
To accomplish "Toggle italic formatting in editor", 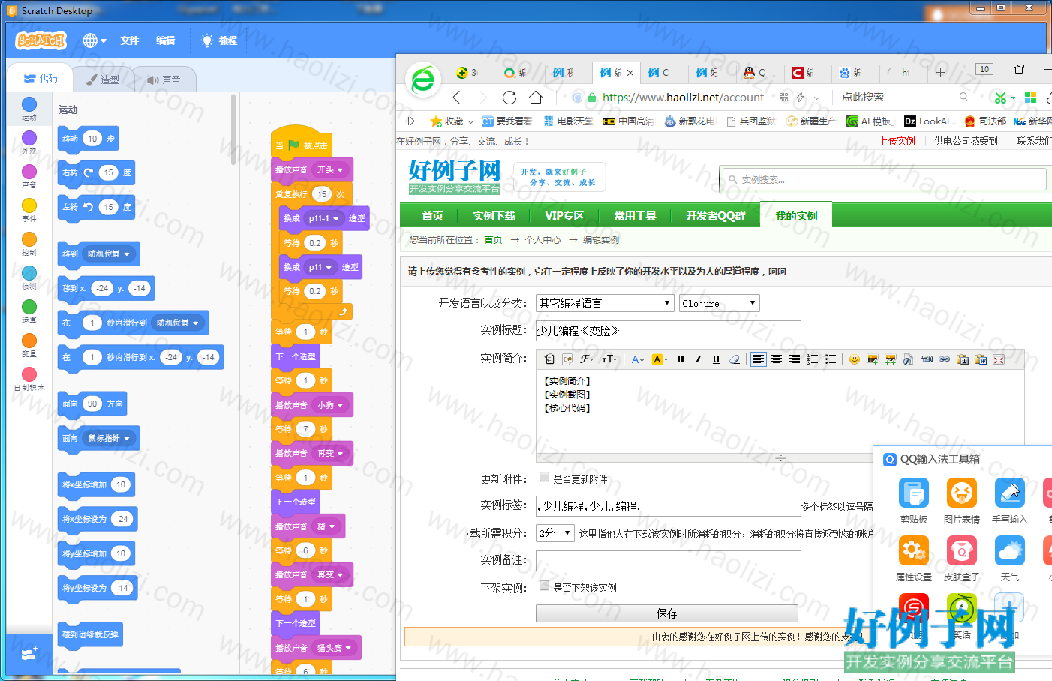I will point(698,359).
